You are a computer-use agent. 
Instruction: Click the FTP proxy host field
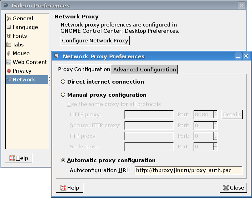149,136
